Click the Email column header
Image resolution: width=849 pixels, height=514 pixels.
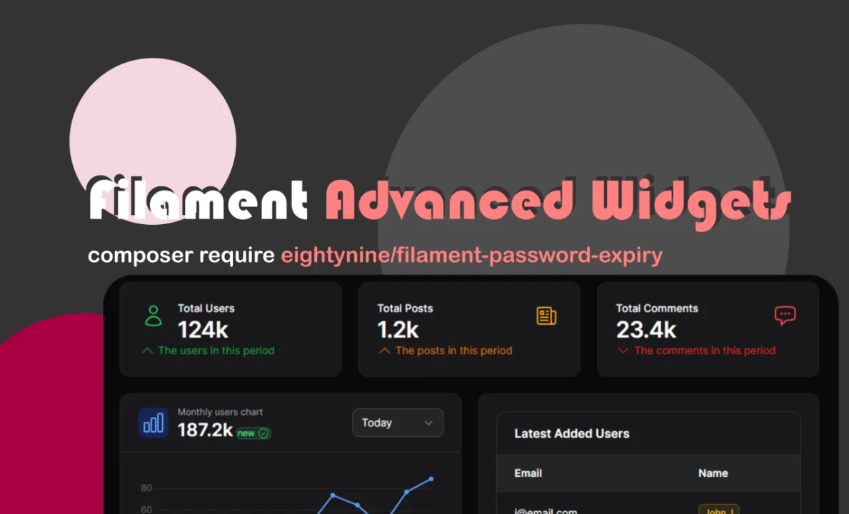tap(528, 473)
